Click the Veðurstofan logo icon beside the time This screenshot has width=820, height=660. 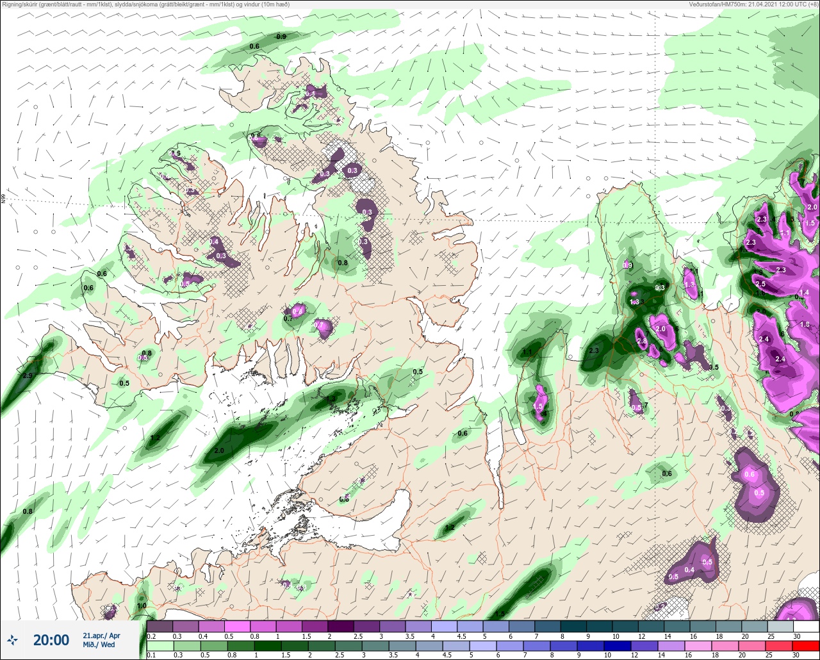(13, 639)
